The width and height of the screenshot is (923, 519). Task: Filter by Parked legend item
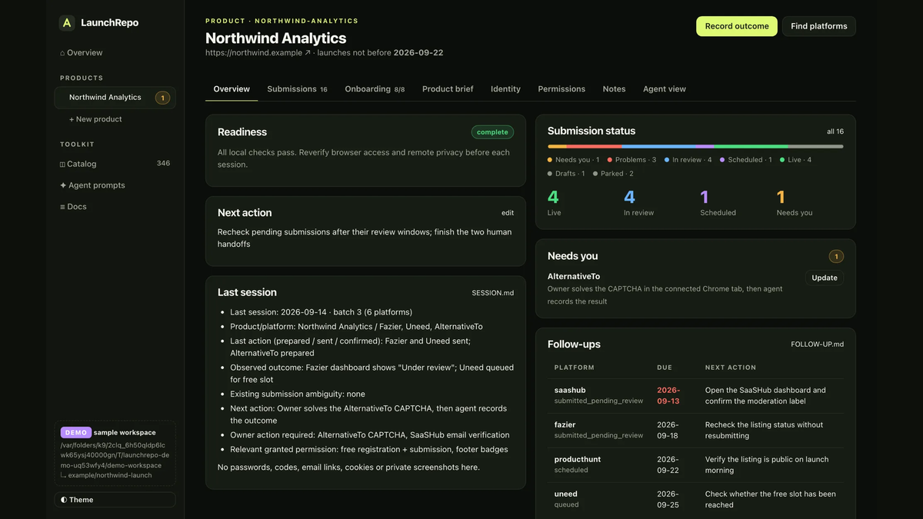click(x=613, y=174)
